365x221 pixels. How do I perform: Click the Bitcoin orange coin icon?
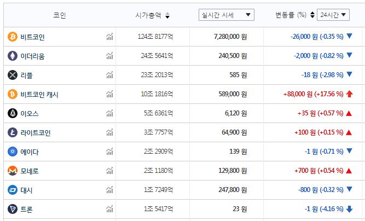pos(12,37)
